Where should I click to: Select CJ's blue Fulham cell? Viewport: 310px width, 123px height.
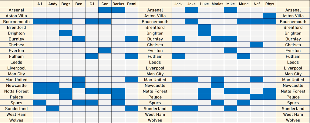(92, 56)
